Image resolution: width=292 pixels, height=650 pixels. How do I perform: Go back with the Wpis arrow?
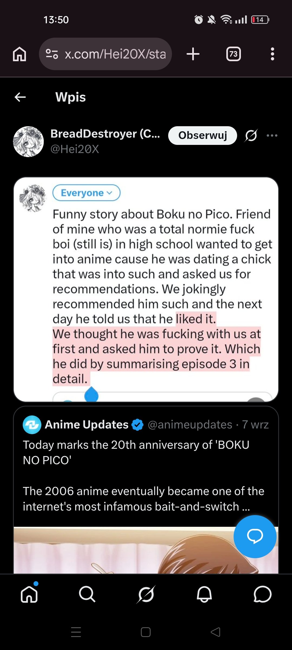pos(20,97)
